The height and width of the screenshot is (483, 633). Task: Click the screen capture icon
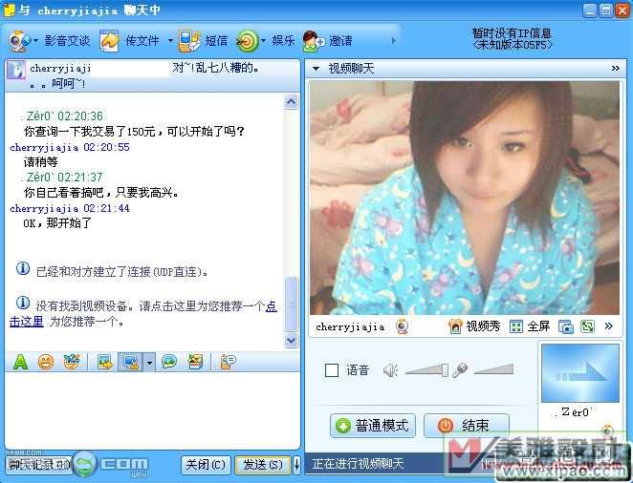pos(131,362)
